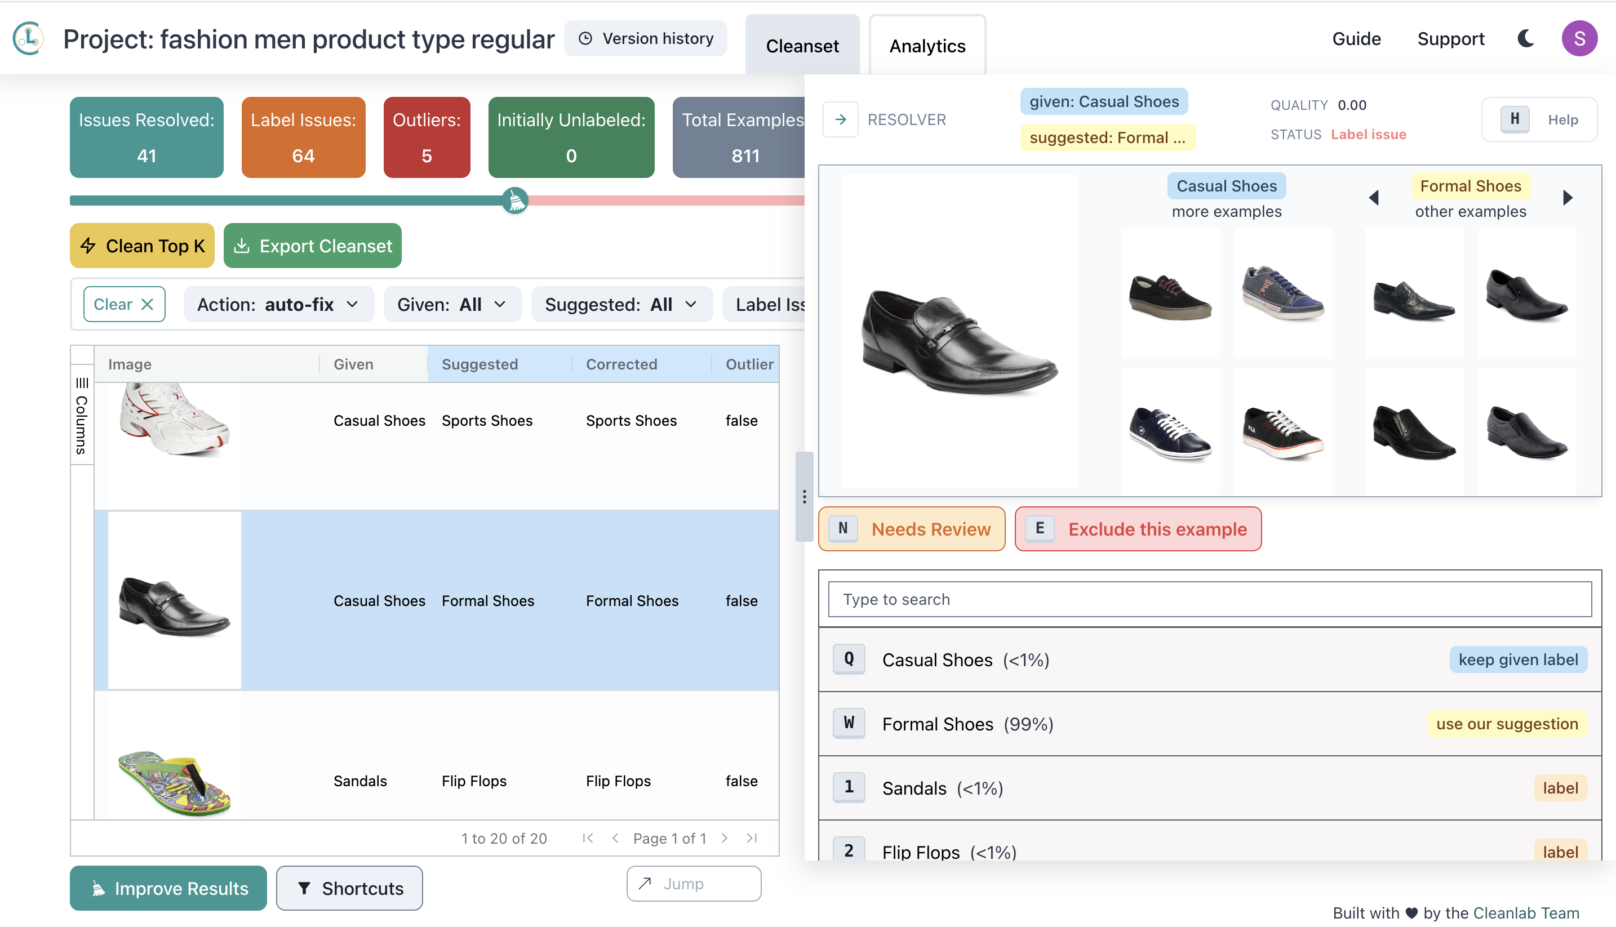Go to next page arrow in table
1616x927 pixels.
[x=724, y=838]
